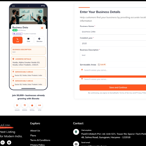Open the Instagram icon in footer

click(3, 142)
